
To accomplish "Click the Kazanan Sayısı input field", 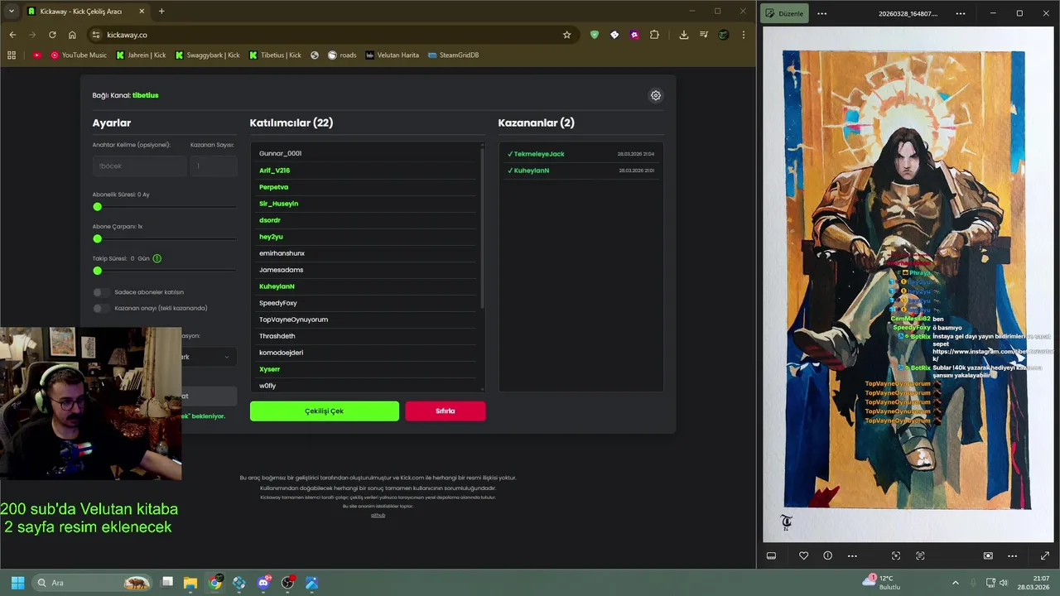I will (214, 166).
